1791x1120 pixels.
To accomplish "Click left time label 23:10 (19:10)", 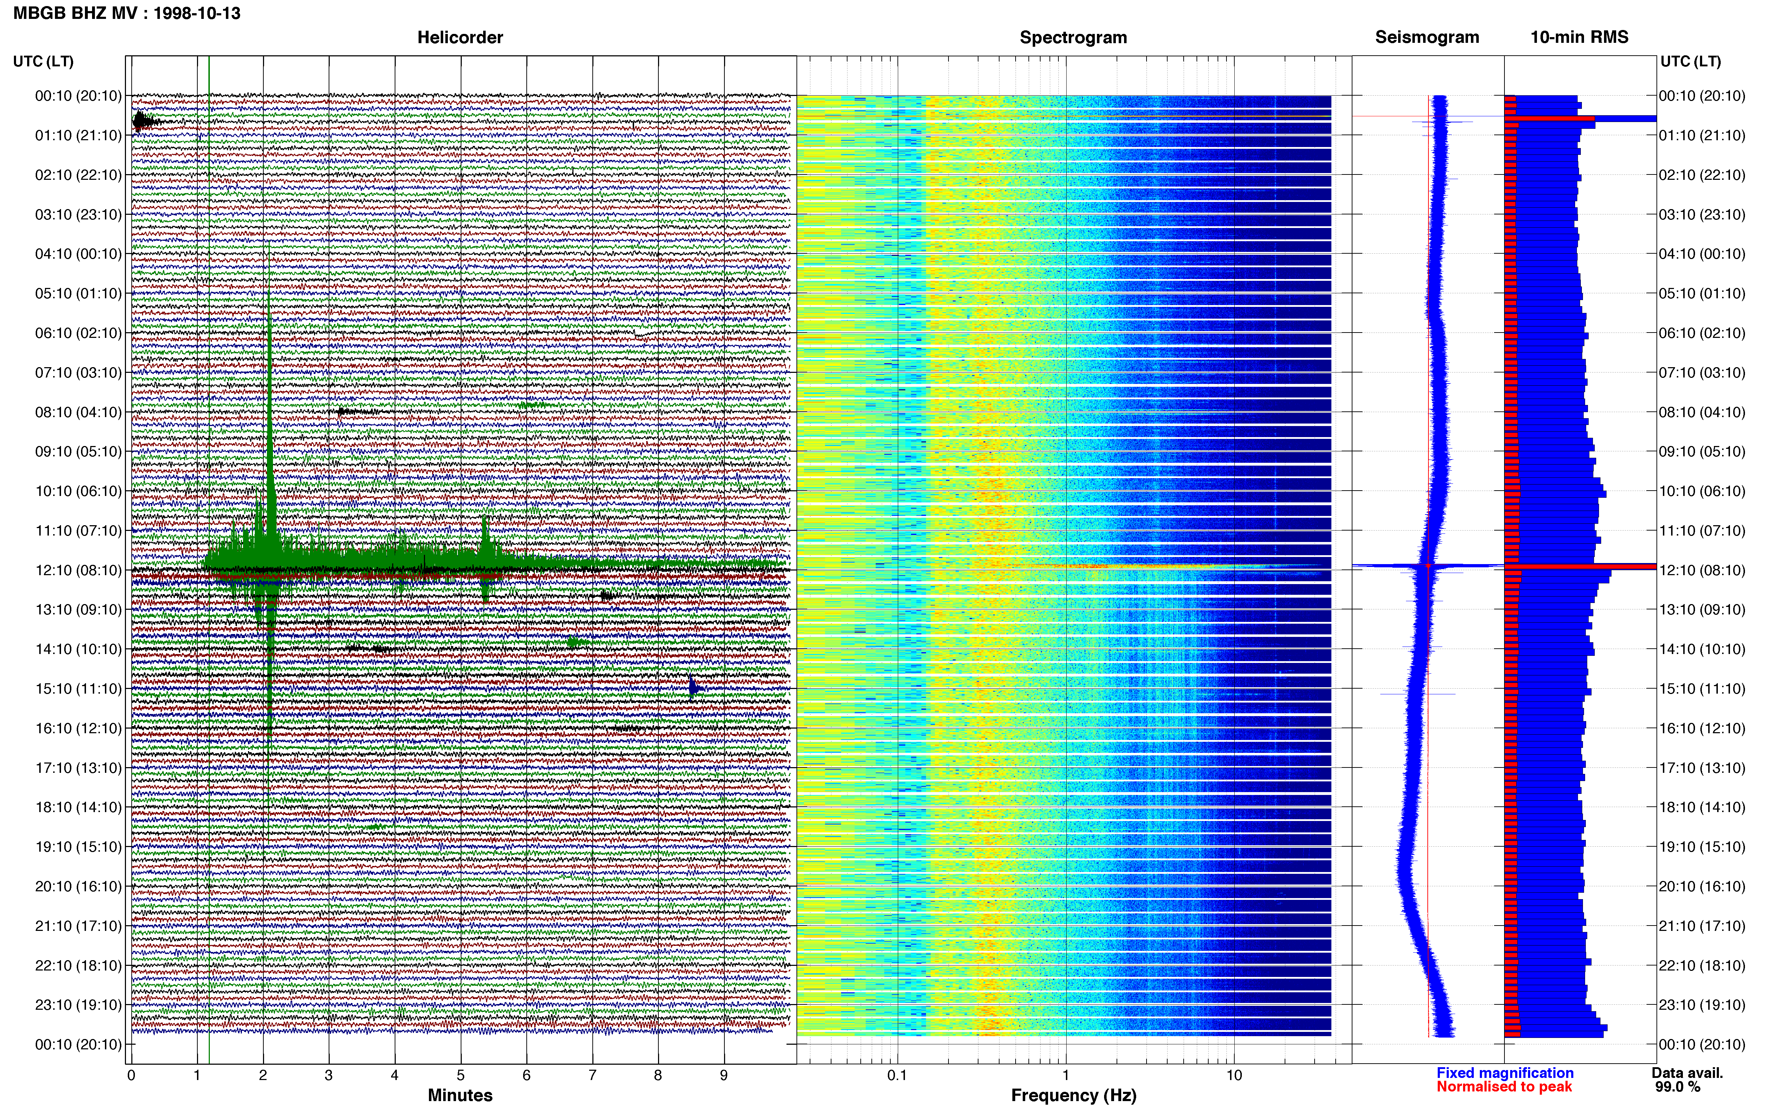I will tap(78, 1004).
